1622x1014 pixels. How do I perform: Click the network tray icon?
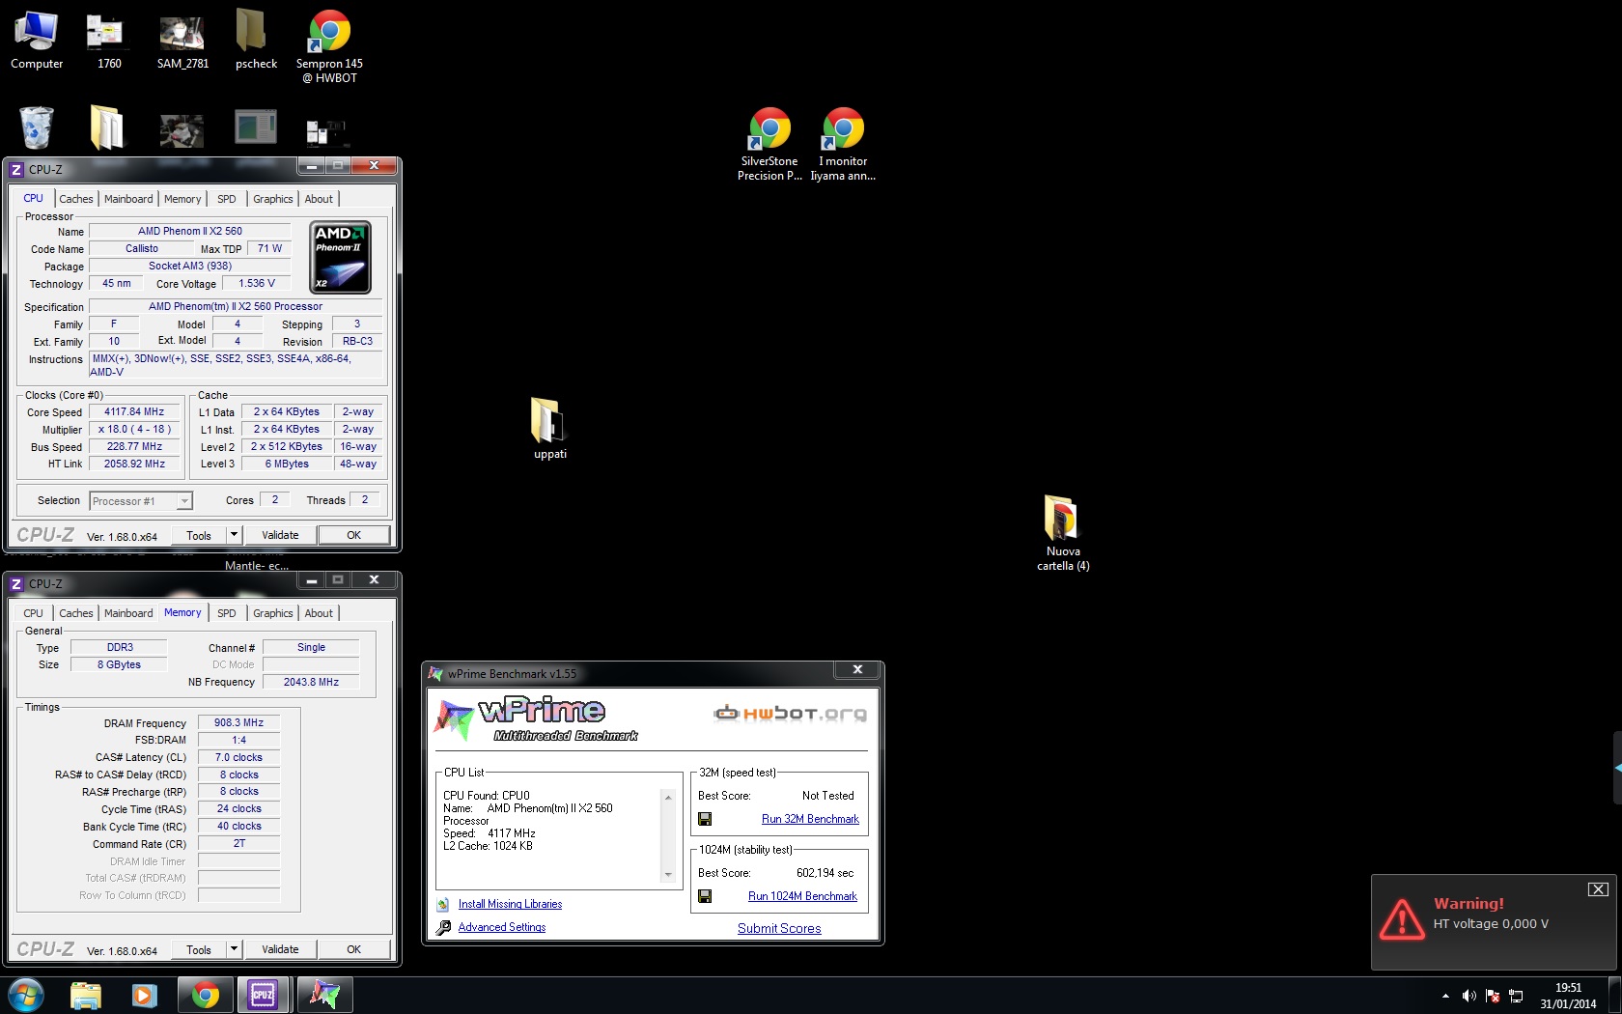1516,996
